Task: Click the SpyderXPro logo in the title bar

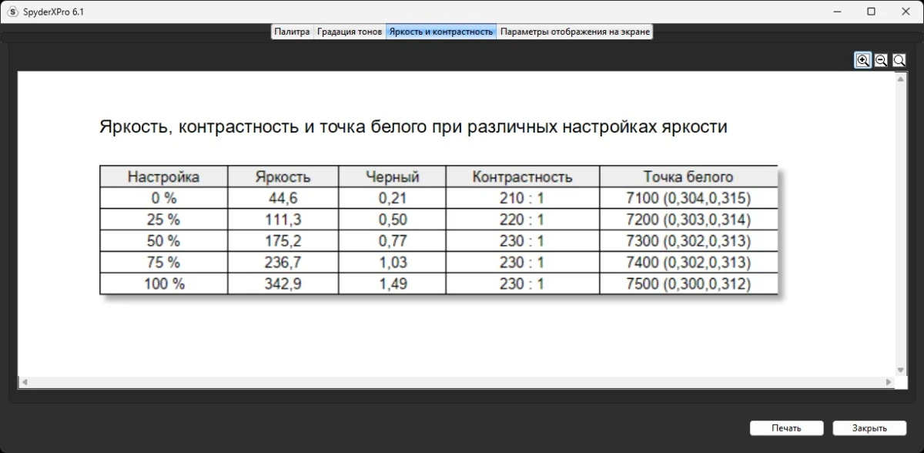Action: (x=11, y=12)
